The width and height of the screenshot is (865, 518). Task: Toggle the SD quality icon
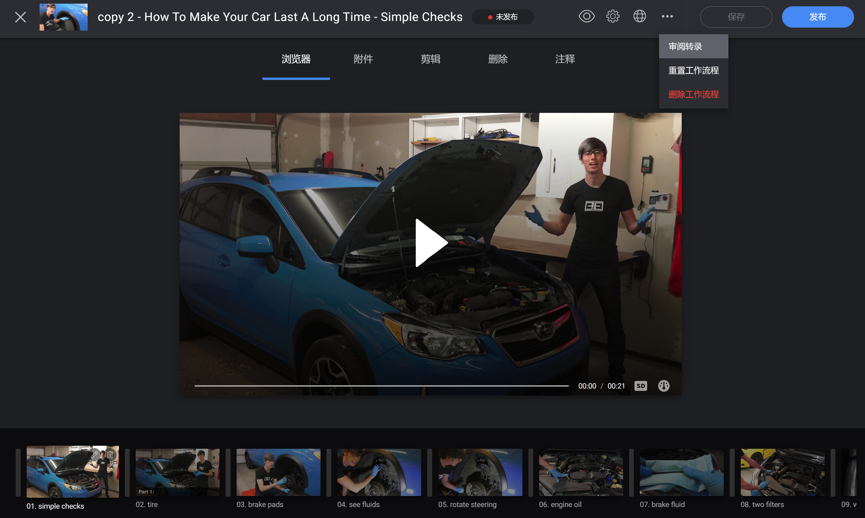[641, 386]
